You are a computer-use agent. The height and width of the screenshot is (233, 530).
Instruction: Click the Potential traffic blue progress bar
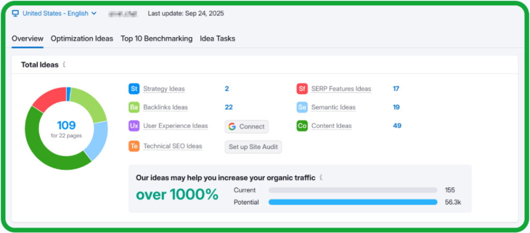pos(352,202)
